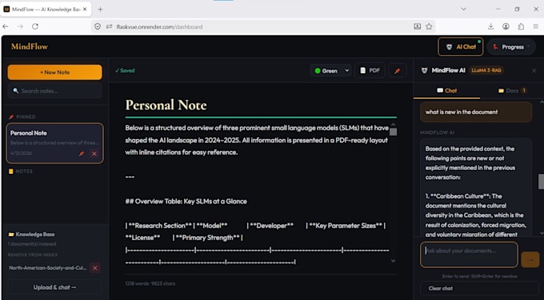The height and width of the screenshot is (300, 544).
Task: Open the Green color dropdown
Action: tap(330, 70)
